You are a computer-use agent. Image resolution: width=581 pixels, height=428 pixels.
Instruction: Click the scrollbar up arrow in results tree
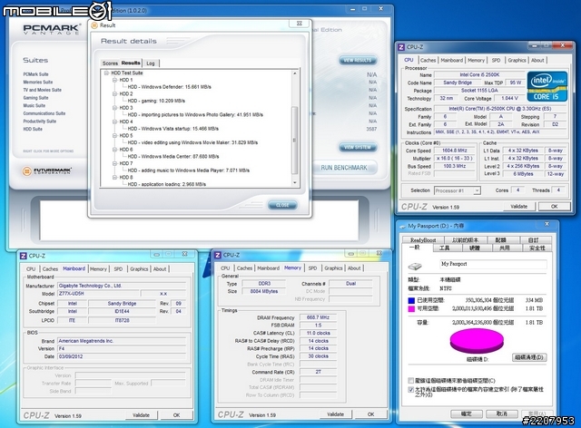click(x=295, y=73)
